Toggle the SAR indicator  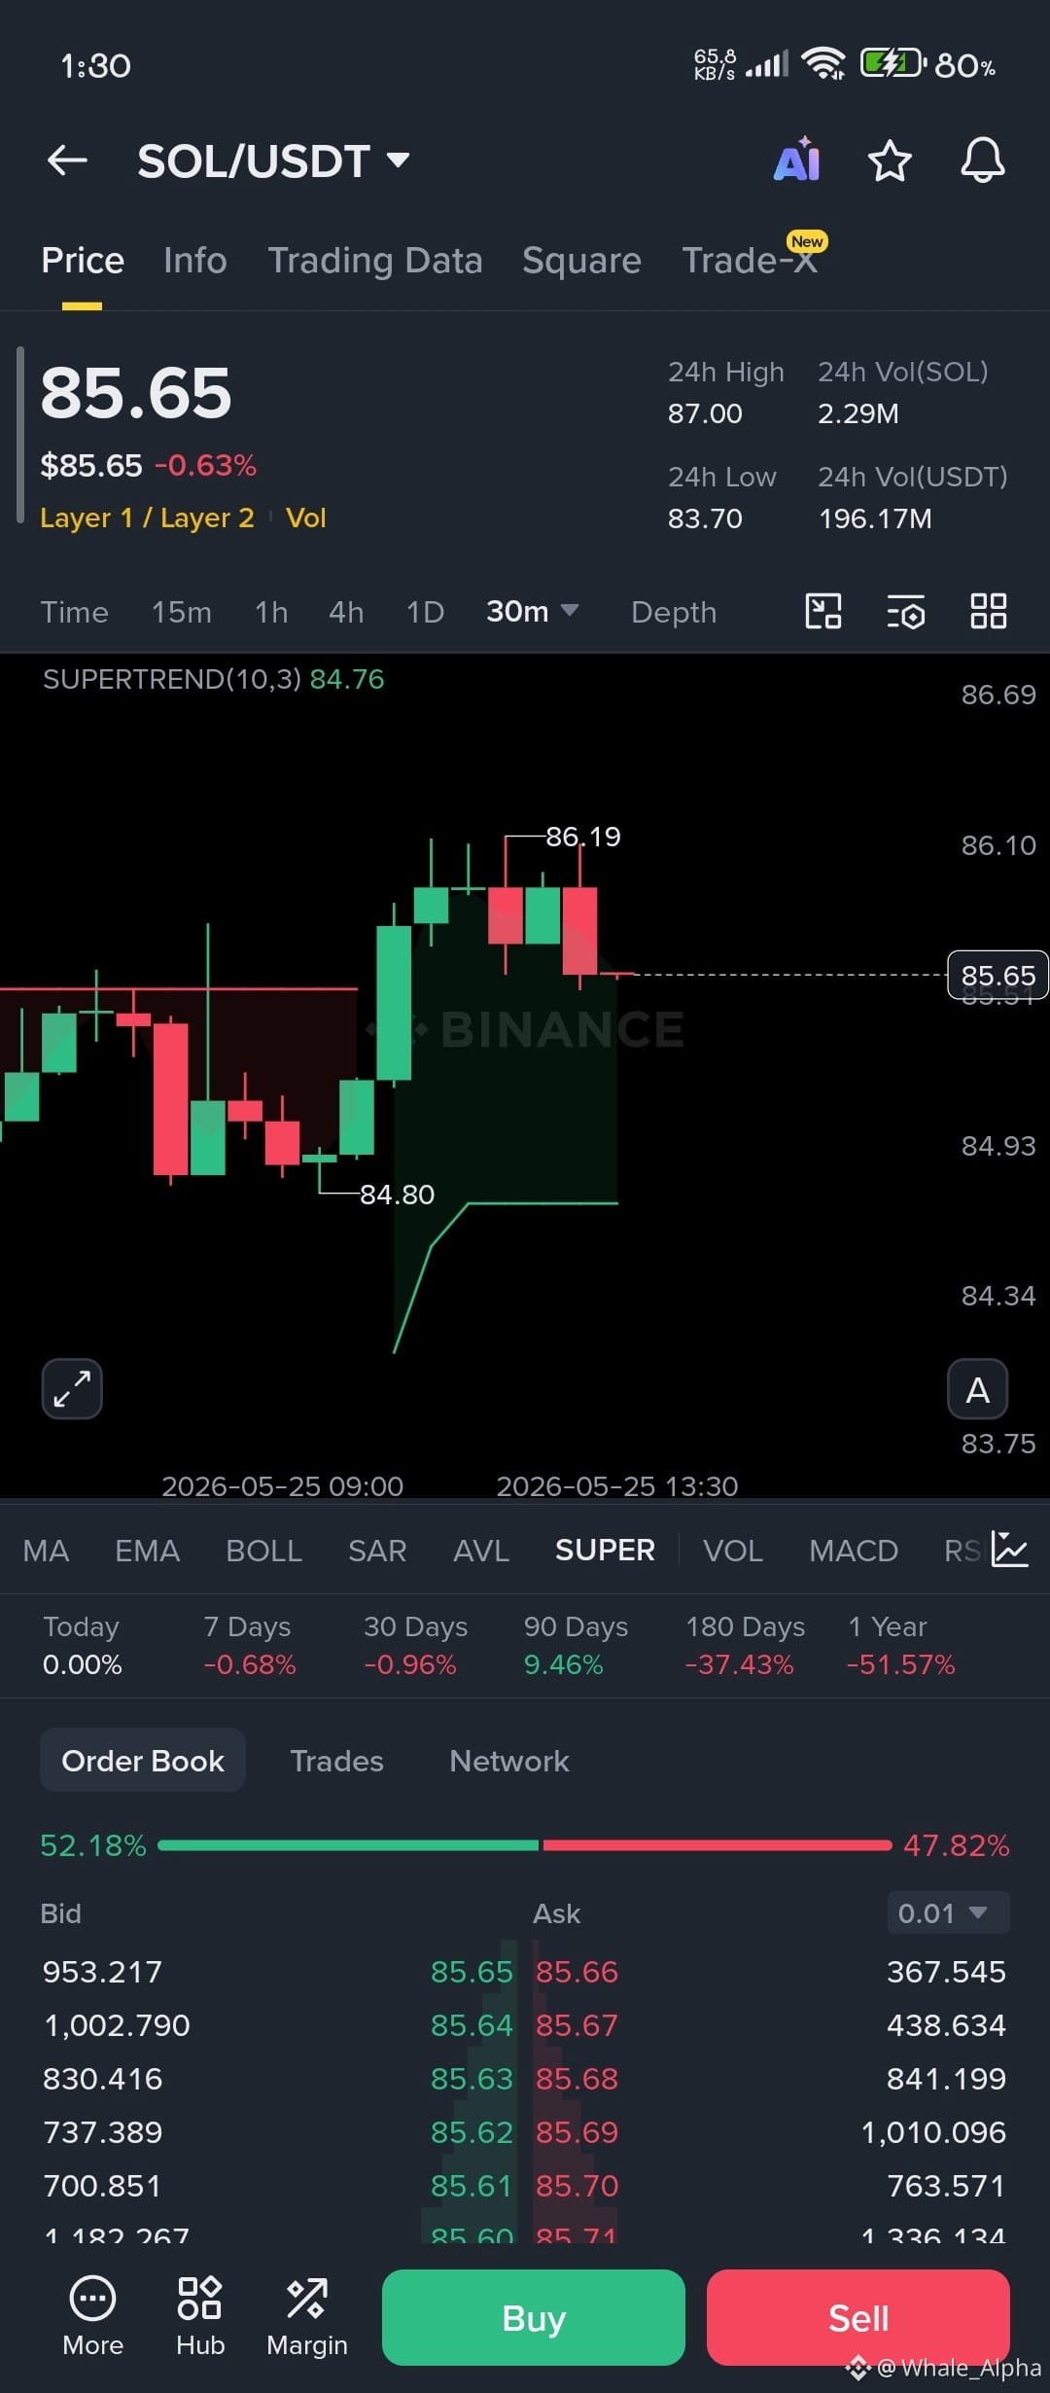click(x=377, y=1551)
